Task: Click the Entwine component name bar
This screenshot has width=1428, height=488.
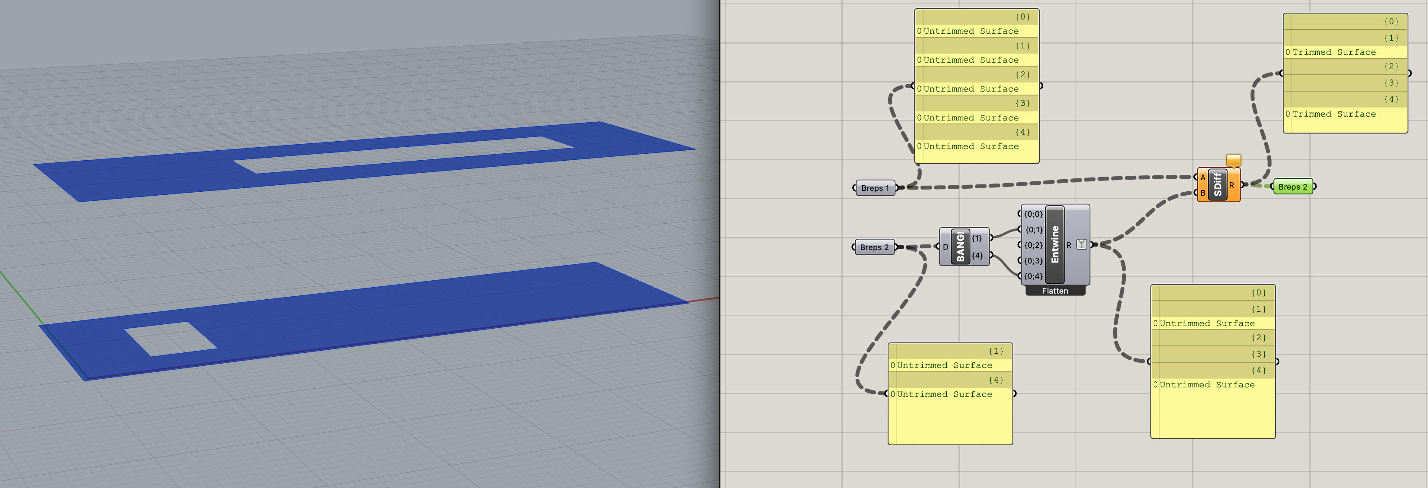Action: (x=1054, y=244)
